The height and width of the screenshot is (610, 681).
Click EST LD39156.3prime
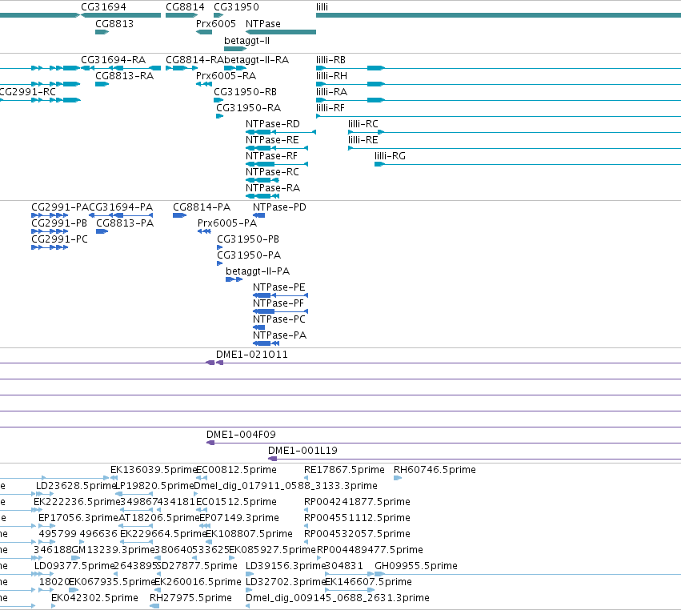pos(286,567)
